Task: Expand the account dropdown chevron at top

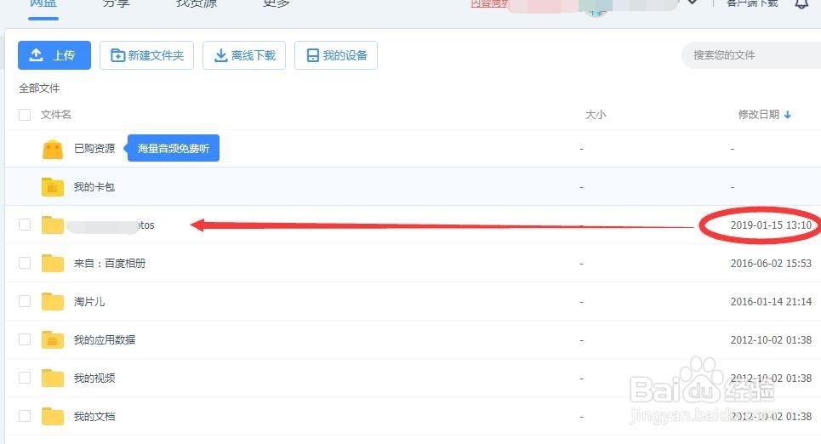Action: (x=693, y=3)
